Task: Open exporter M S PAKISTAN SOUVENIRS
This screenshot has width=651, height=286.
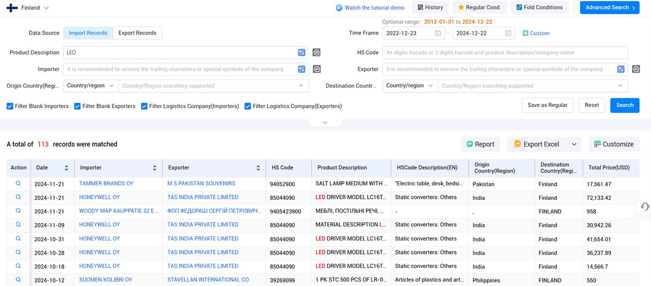Action: coord(201,183)
